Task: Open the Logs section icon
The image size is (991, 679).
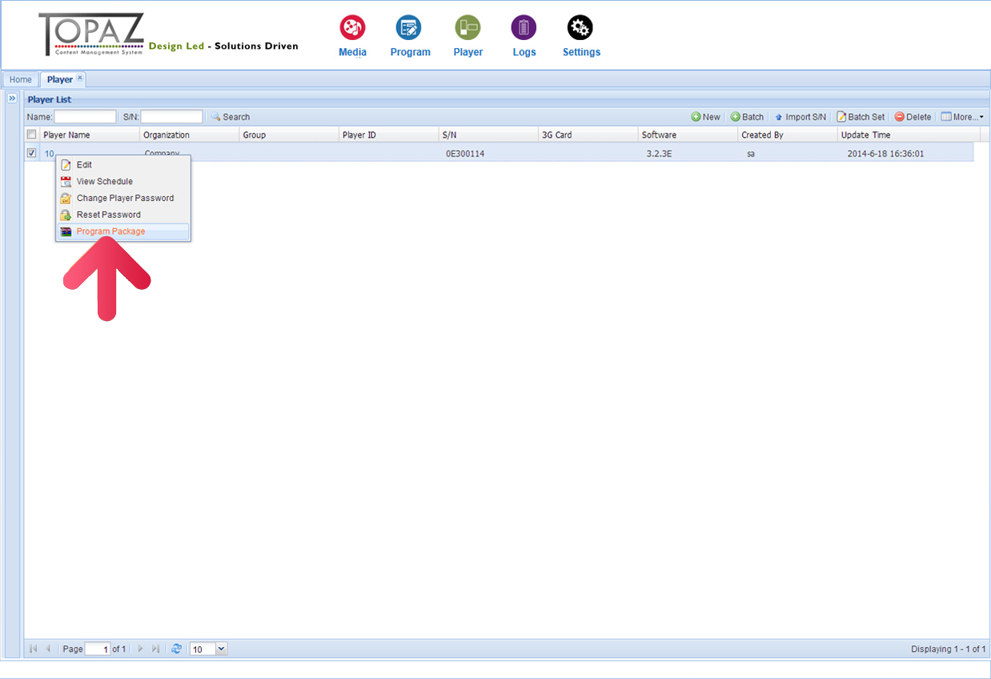Action: (x=524, y=28)
